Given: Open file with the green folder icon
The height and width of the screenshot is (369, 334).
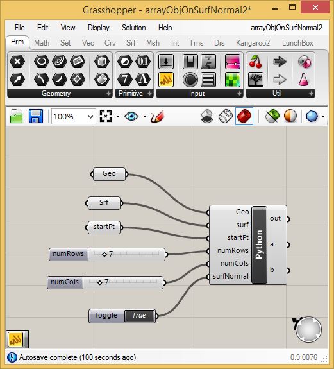Looking at the screenshot, I should click(x=17, y=116).
